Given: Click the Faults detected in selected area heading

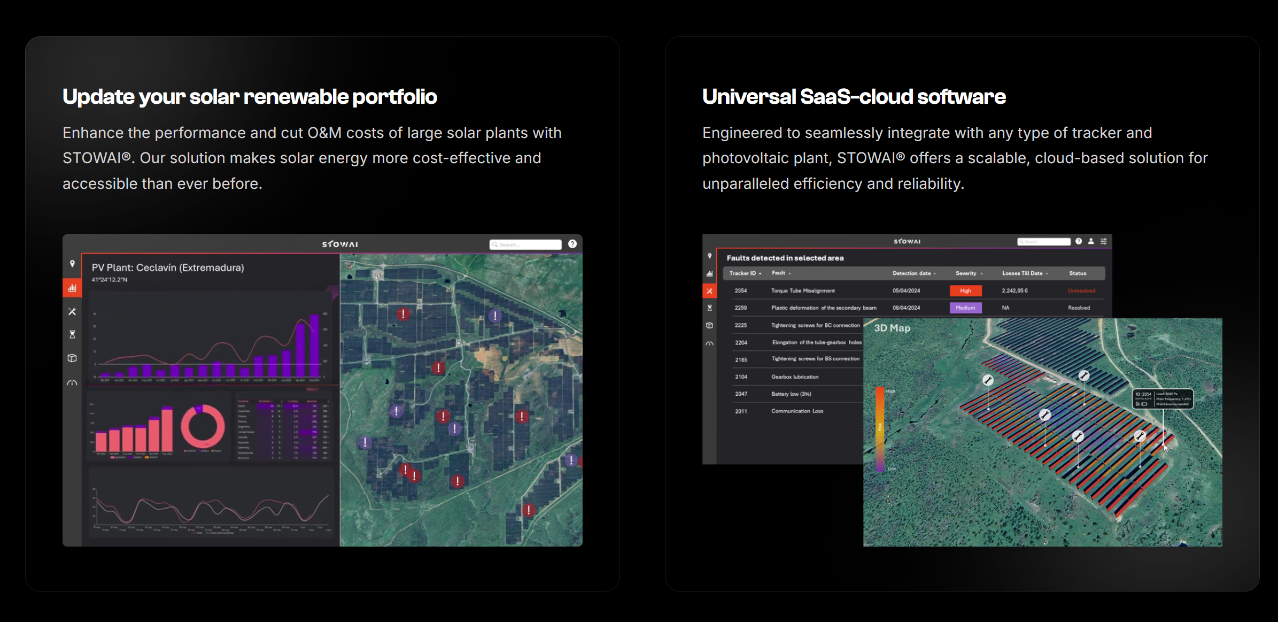Looking at the screenshot, I should point(785,258).
